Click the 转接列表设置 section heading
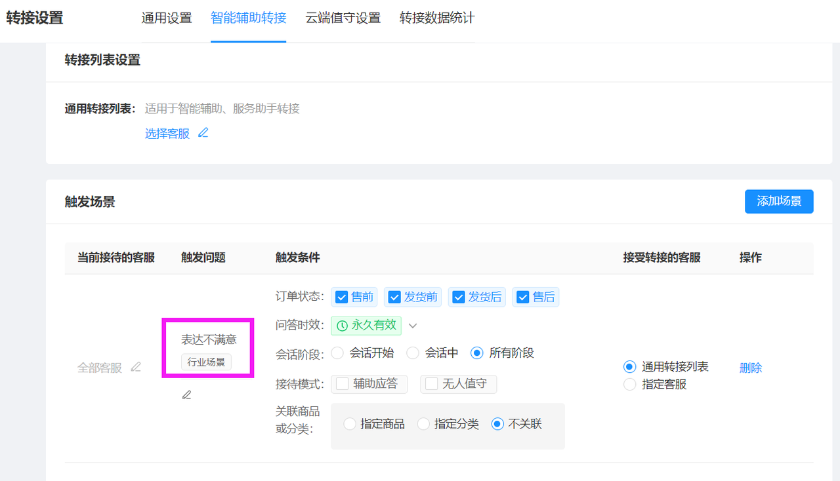This screenshot has height=481, width=840. point(102,60)
